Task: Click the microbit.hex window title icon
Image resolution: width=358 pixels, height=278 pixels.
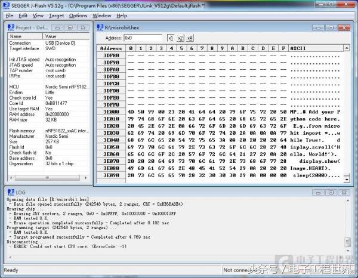Action: [101, 27]
